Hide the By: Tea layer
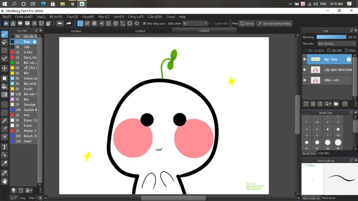Viewport: 358px width, 201px height. (x=305, y=59)
